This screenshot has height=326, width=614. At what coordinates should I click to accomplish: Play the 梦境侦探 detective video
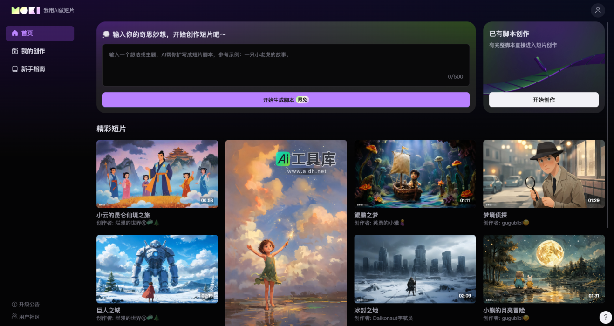(x=543, y=174)
